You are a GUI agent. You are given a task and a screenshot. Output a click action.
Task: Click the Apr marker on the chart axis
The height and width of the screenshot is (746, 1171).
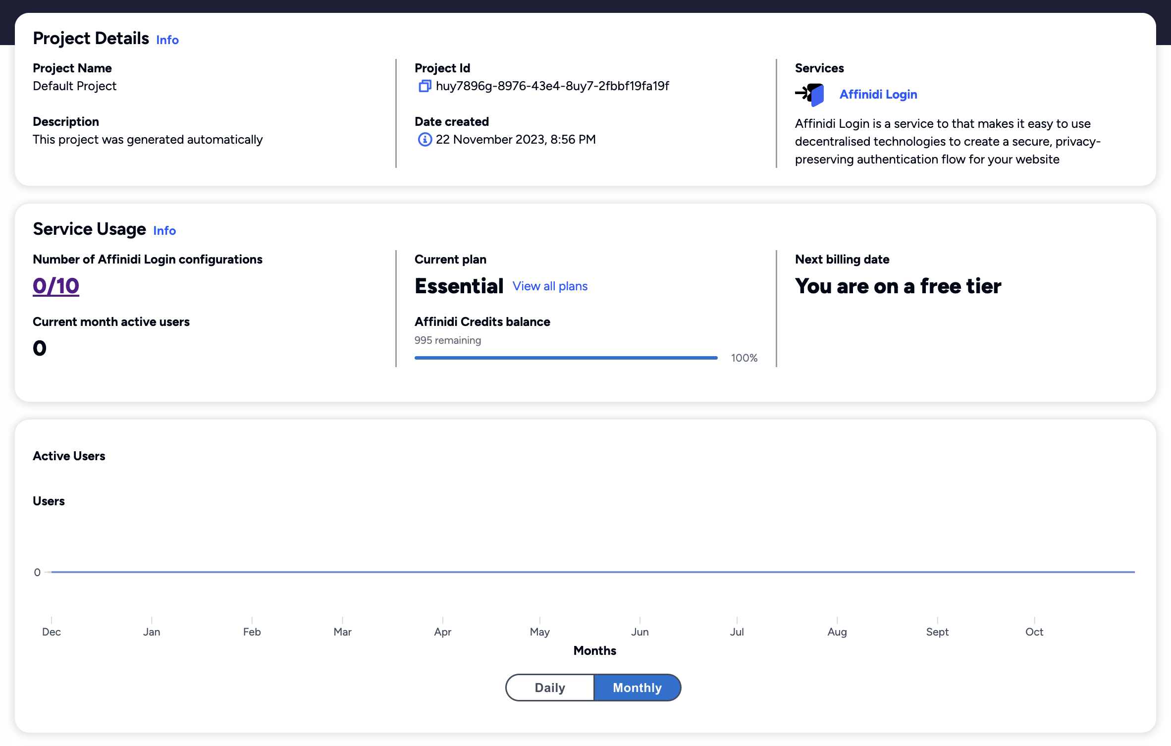[442, 632]
